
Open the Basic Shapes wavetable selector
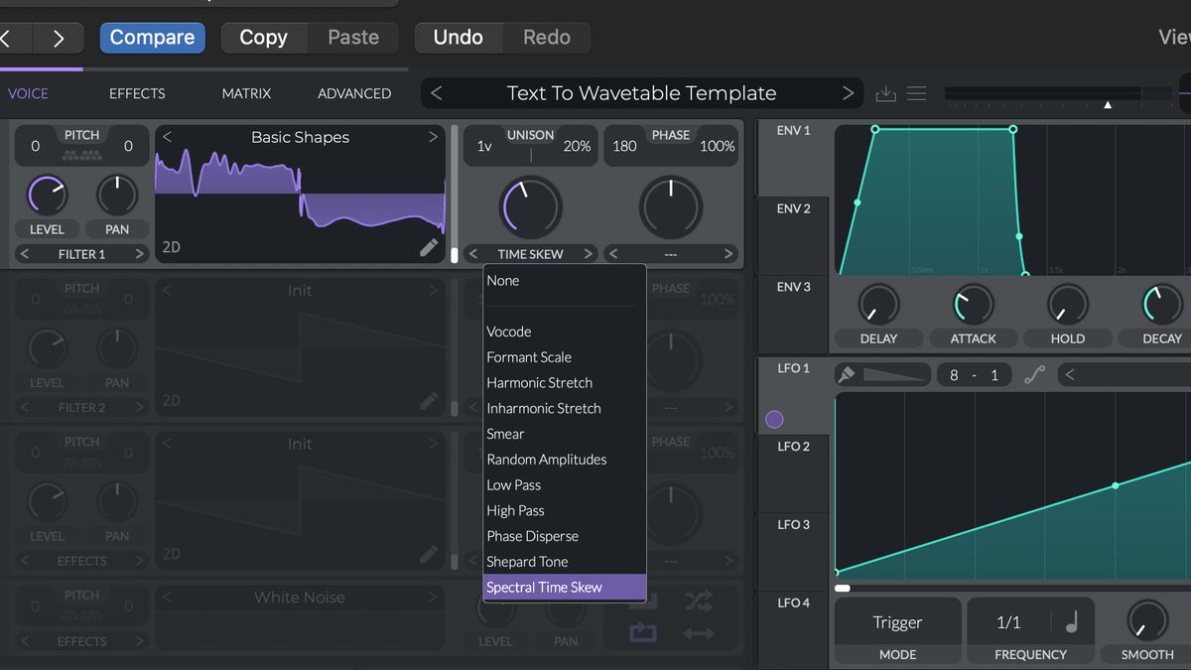pos(300,137)
